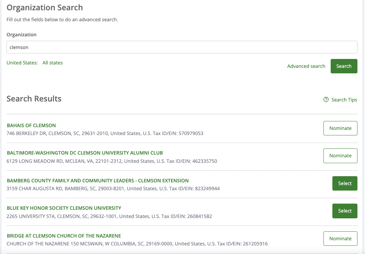This screenshot has width=365, height=254.
Task: Change the United States country filter
Action: pos(22,63)
